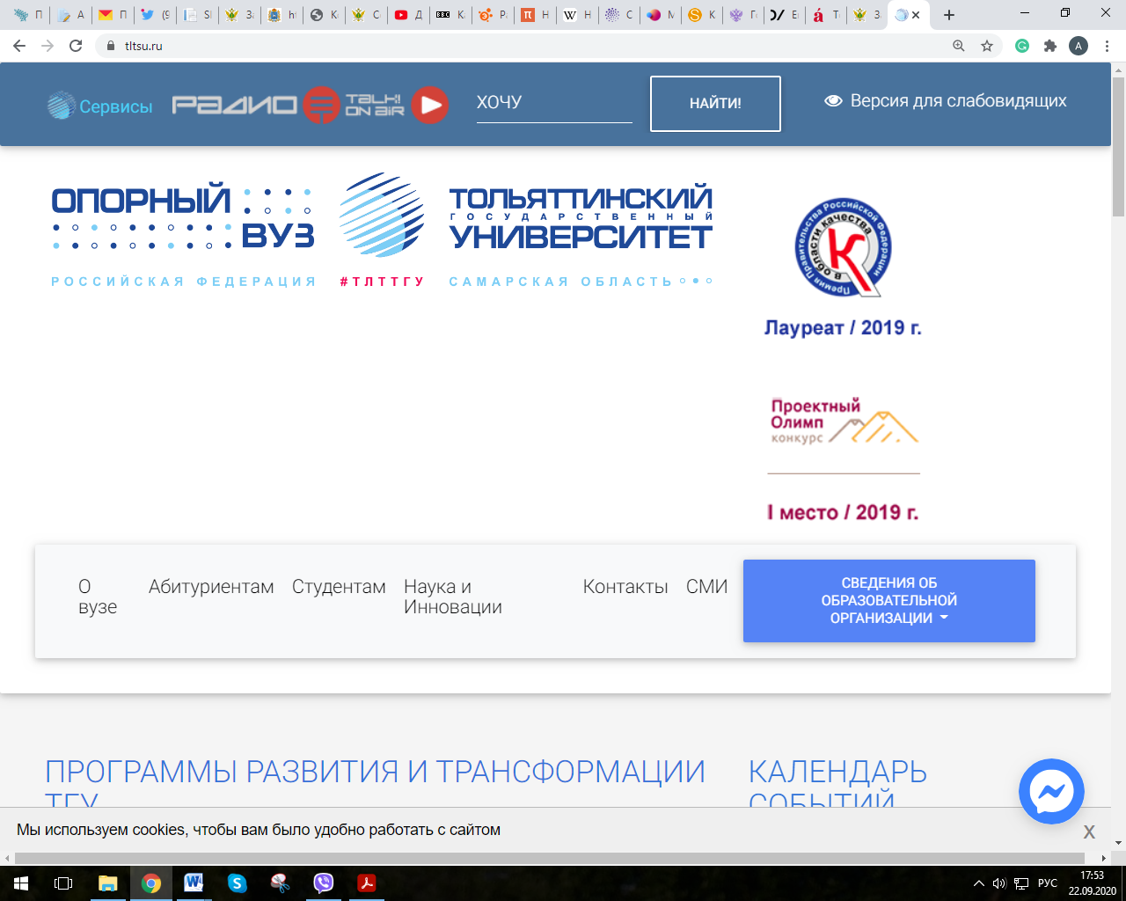1126x901 pixels.
Task: Open File Explorer from the taskbar
Action: pos(107,883)
